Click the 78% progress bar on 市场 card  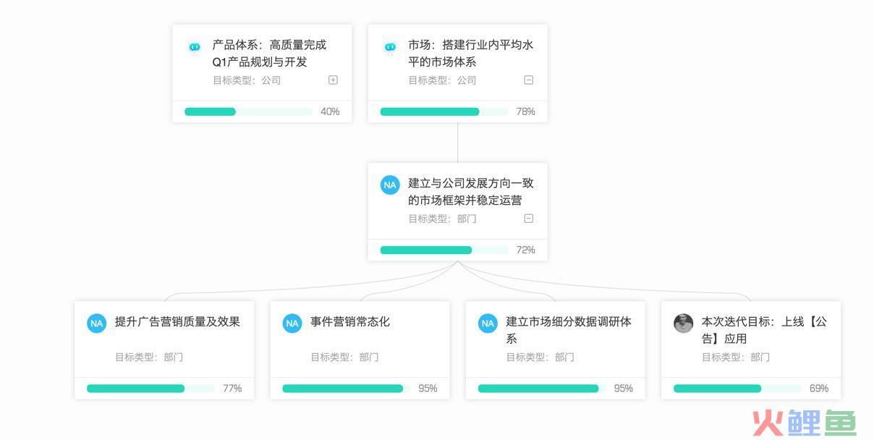(x=444, y=111)
